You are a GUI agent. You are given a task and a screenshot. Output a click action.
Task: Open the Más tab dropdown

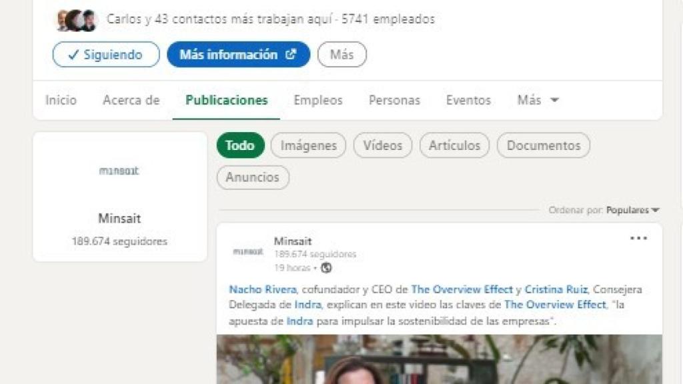pos(537,99)
